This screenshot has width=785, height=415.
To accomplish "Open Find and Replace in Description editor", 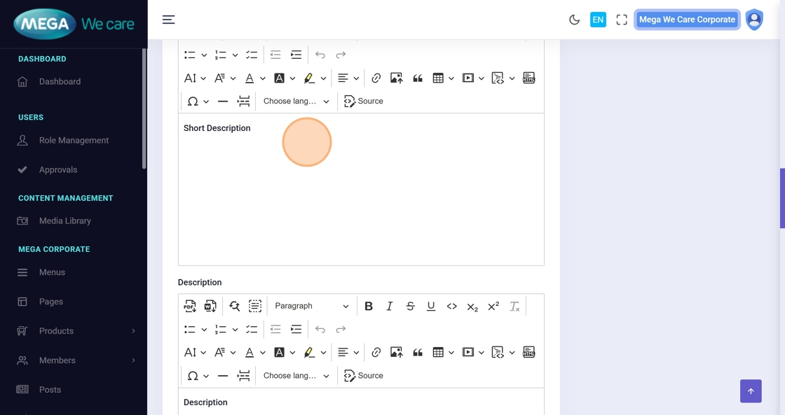I will coord(234,306).
